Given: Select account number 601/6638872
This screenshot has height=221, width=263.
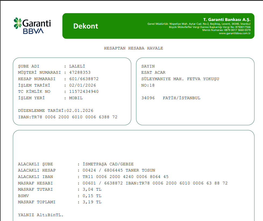Looking at the screenshot, I should coord(84,79).
